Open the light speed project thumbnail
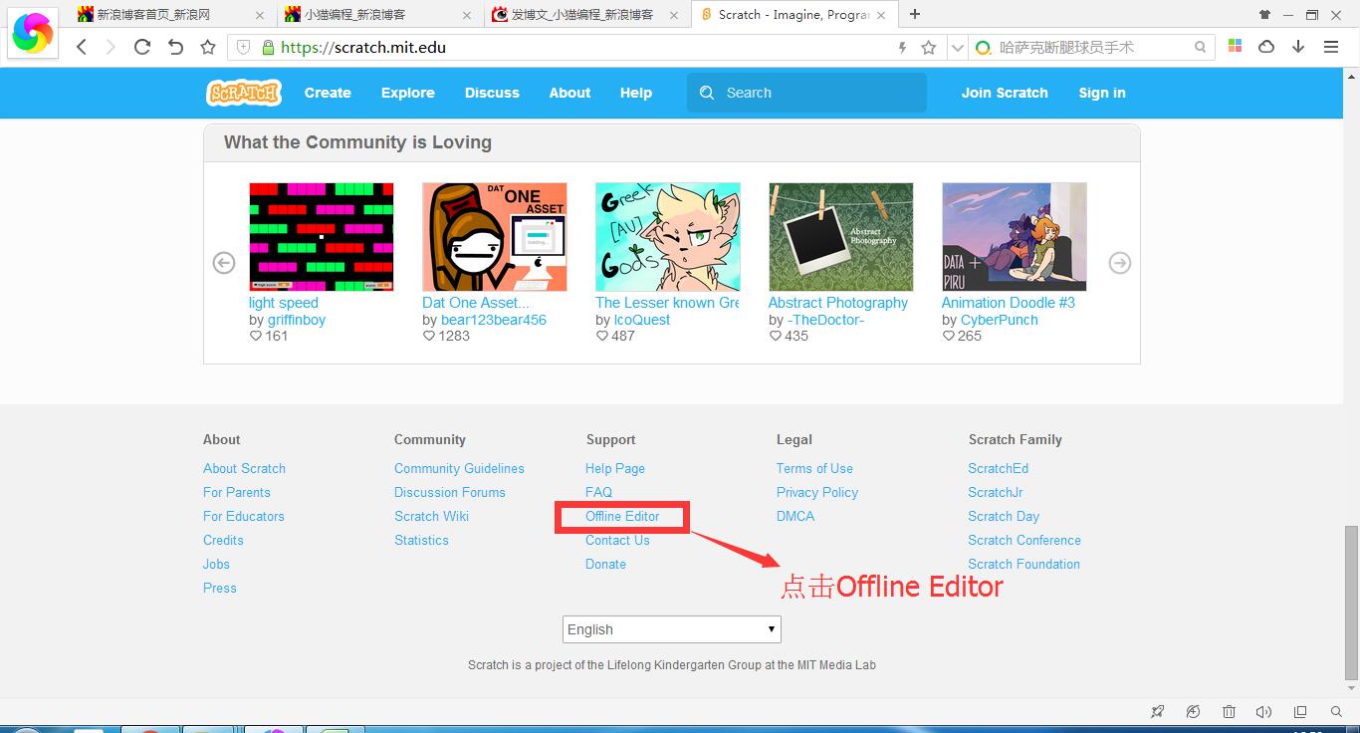 tap(322, 237)
